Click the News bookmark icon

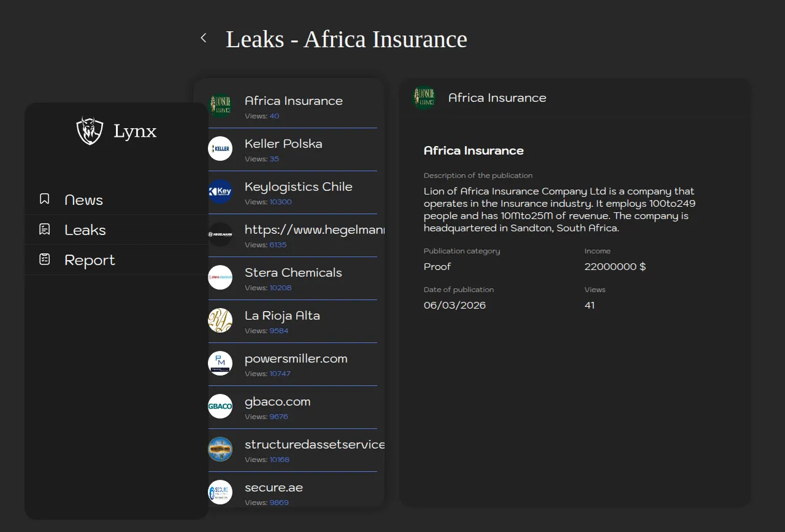pyautogui.click(x=45, y=199)
